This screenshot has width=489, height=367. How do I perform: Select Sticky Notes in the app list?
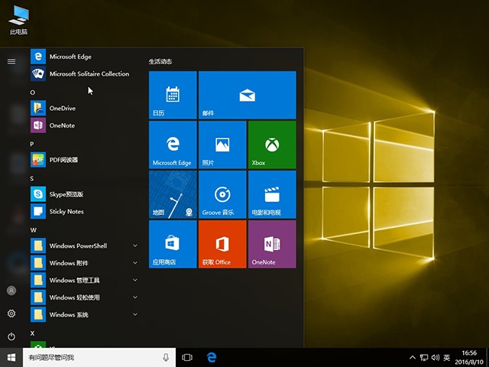pos(66,212)
